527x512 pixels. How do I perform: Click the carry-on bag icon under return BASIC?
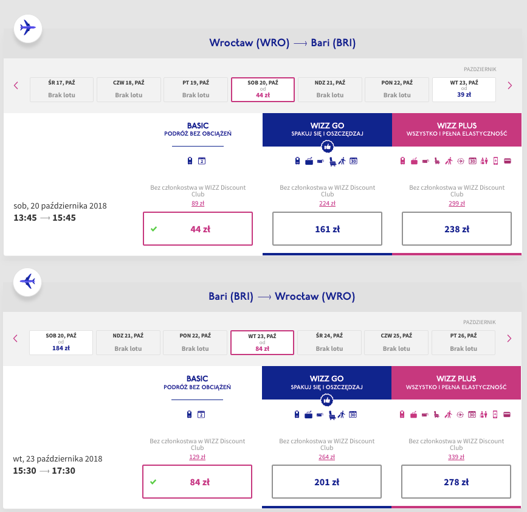point(190,415)
